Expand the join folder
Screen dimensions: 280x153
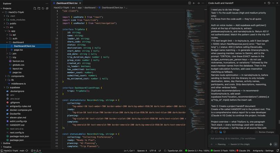7,53
